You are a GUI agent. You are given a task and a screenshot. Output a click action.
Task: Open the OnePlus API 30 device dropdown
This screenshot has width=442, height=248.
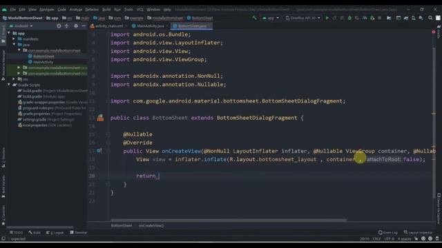pyautogui.click(x=302, y=18)
